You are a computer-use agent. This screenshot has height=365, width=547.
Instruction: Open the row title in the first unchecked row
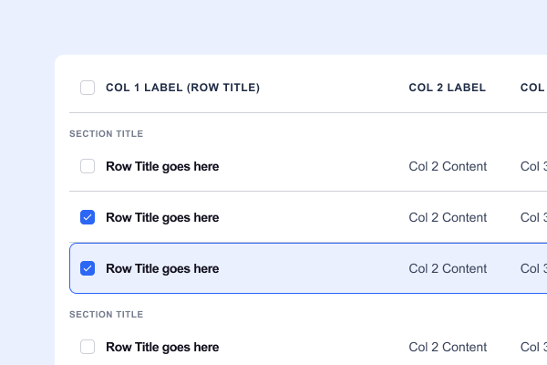point(162,166)
